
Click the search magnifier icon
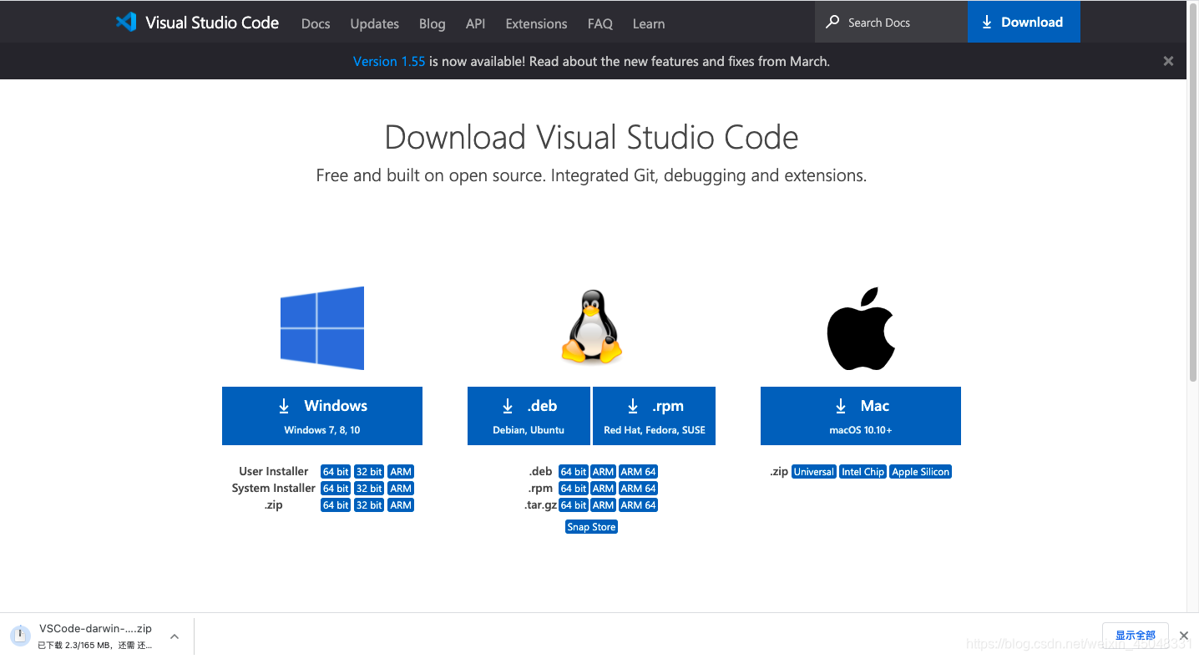coord(832,22)
